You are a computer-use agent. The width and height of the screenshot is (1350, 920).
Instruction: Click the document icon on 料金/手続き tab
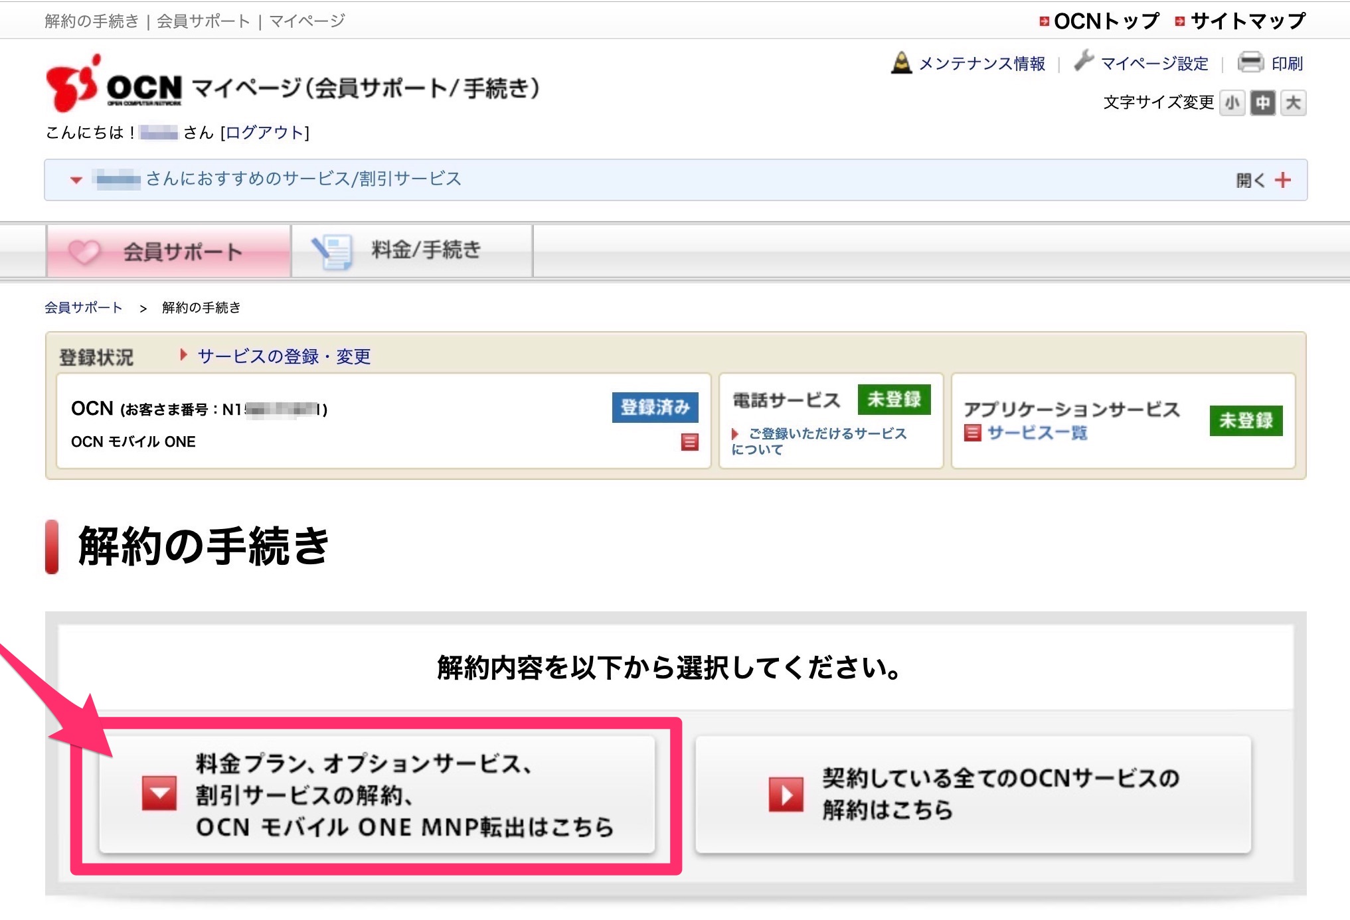(332, 252)
